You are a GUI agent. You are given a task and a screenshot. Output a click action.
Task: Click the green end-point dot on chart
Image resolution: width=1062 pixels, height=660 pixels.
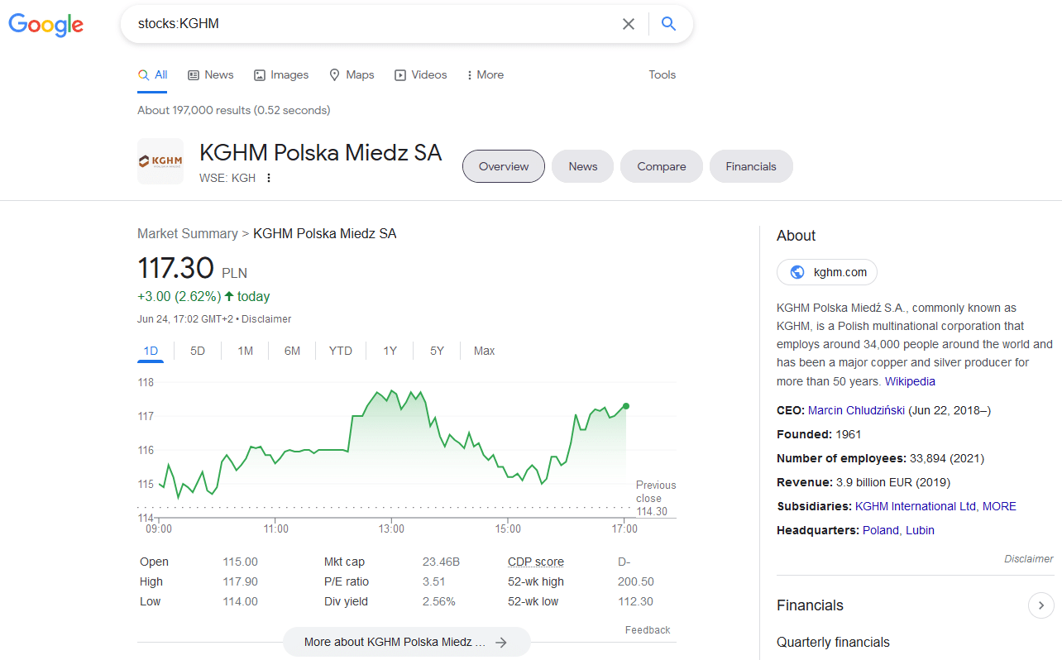(x=626, y=406)
